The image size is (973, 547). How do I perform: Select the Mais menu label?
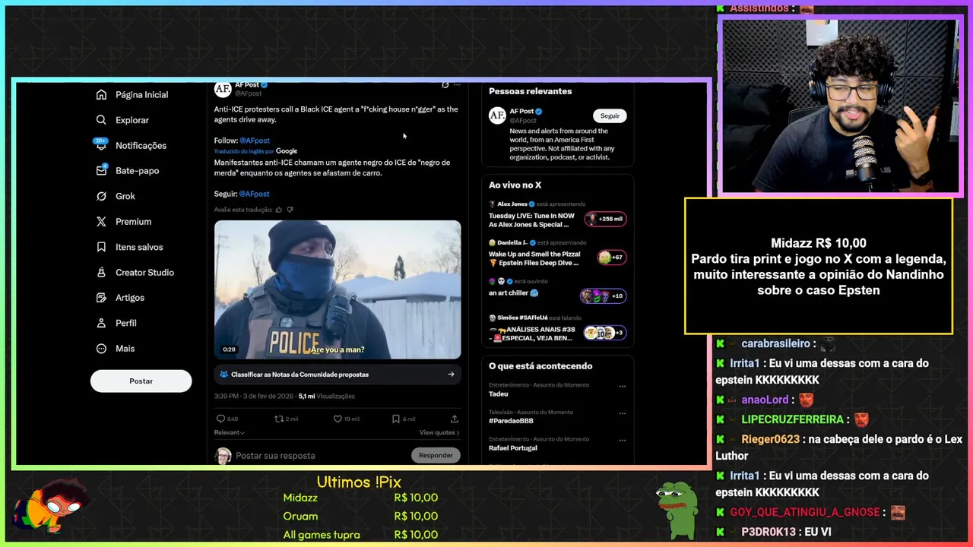click(125, 349)
